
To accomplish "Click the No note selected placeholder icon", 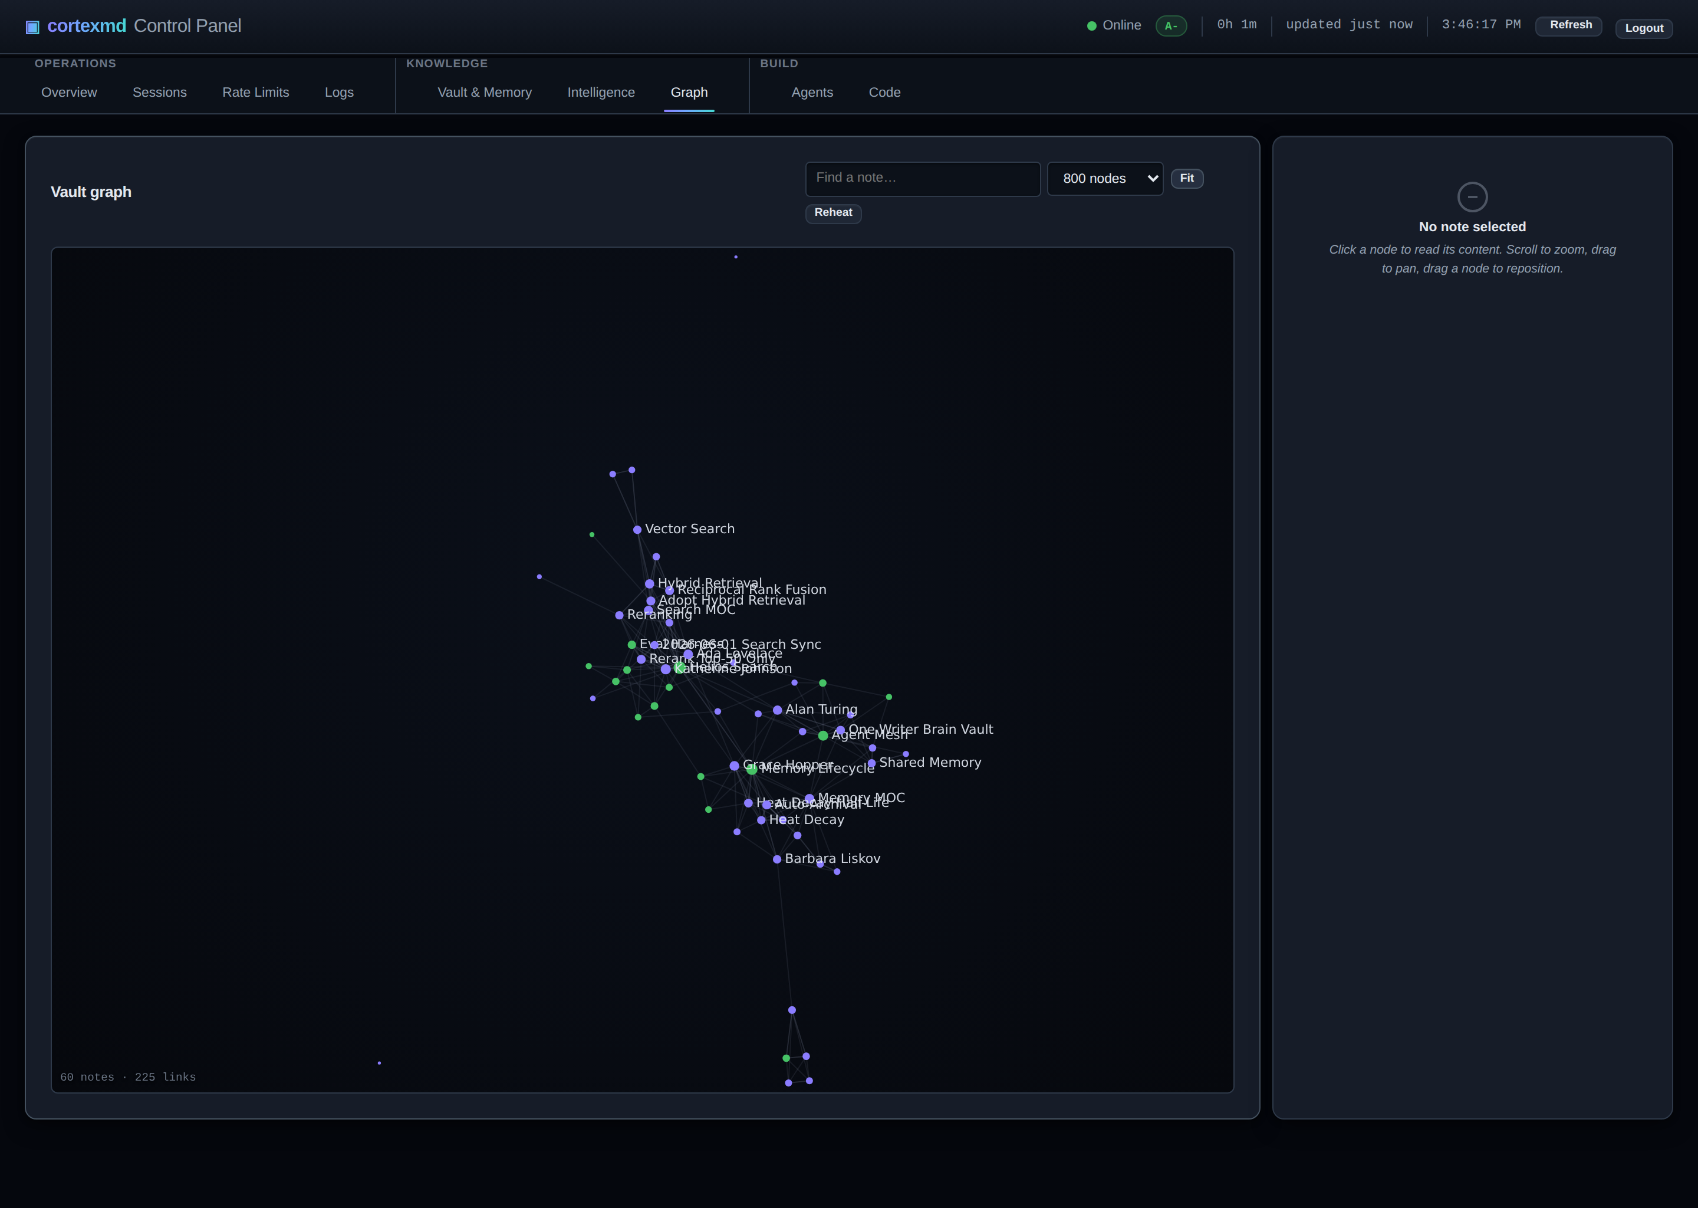I will click(1472, 197).
